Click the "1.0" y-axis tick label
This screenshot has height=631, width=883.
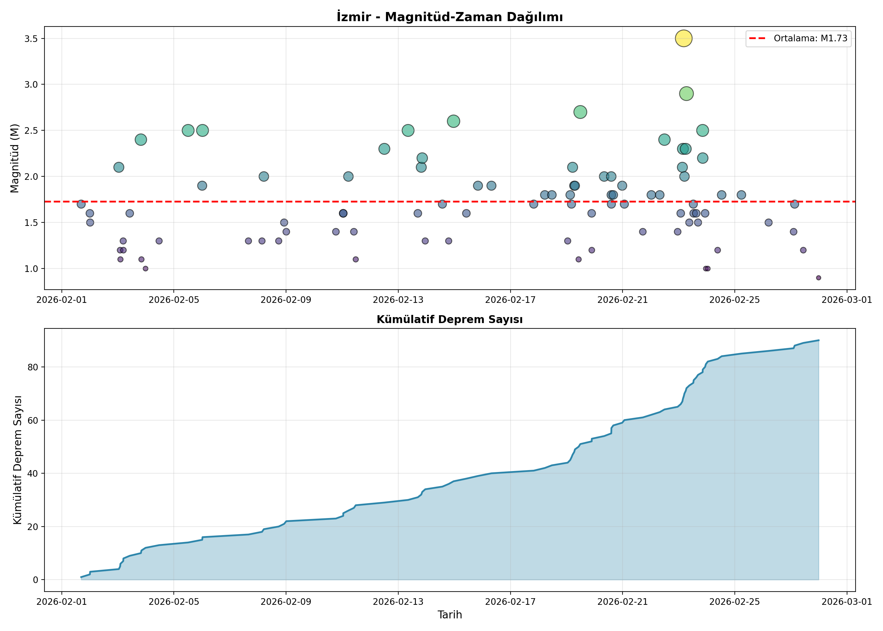point(32,269)
